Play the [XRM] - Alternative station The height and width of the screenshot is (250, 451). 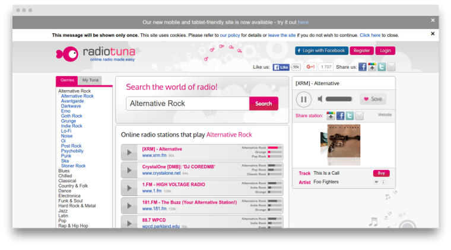click(x=129, y=152)
